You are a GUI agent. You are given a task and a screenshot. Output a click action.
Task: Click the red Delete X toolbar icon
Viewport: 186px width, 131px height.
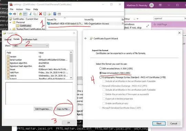(x=40, y=14)
